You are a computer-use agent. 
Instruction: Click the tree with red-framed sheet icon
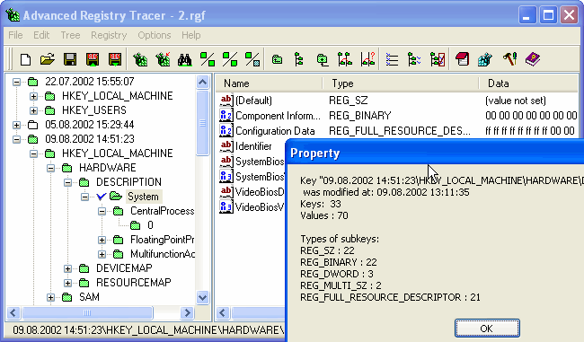(438, 59)
